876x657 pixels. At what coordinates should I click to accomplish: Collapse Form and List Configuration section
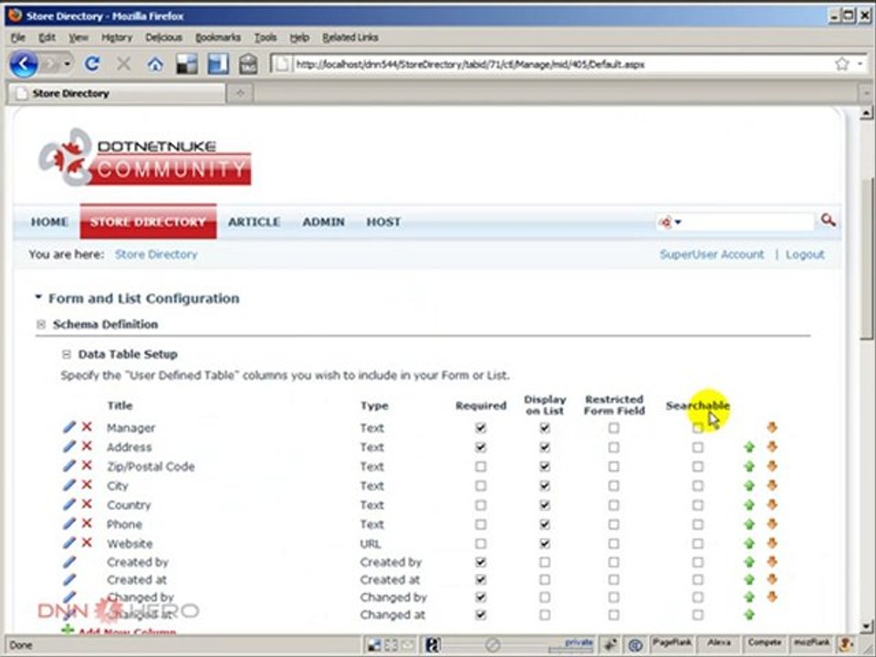[x=38, y=297]
